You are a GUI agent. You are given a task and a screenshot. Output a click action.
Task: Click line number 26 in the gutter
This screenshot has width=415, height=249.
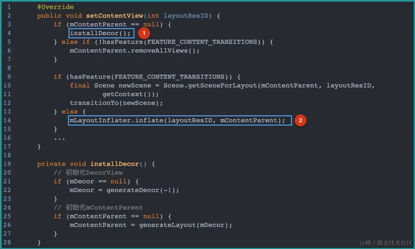tap(7, 225)
